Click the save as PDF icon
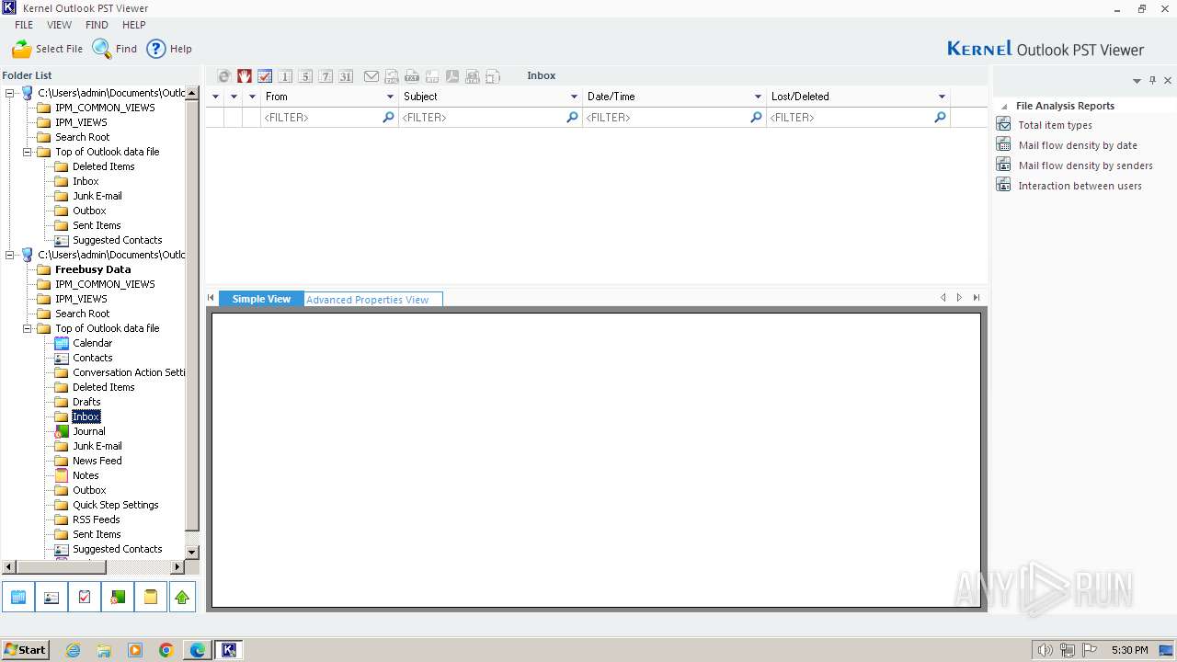 click(452, 76)
